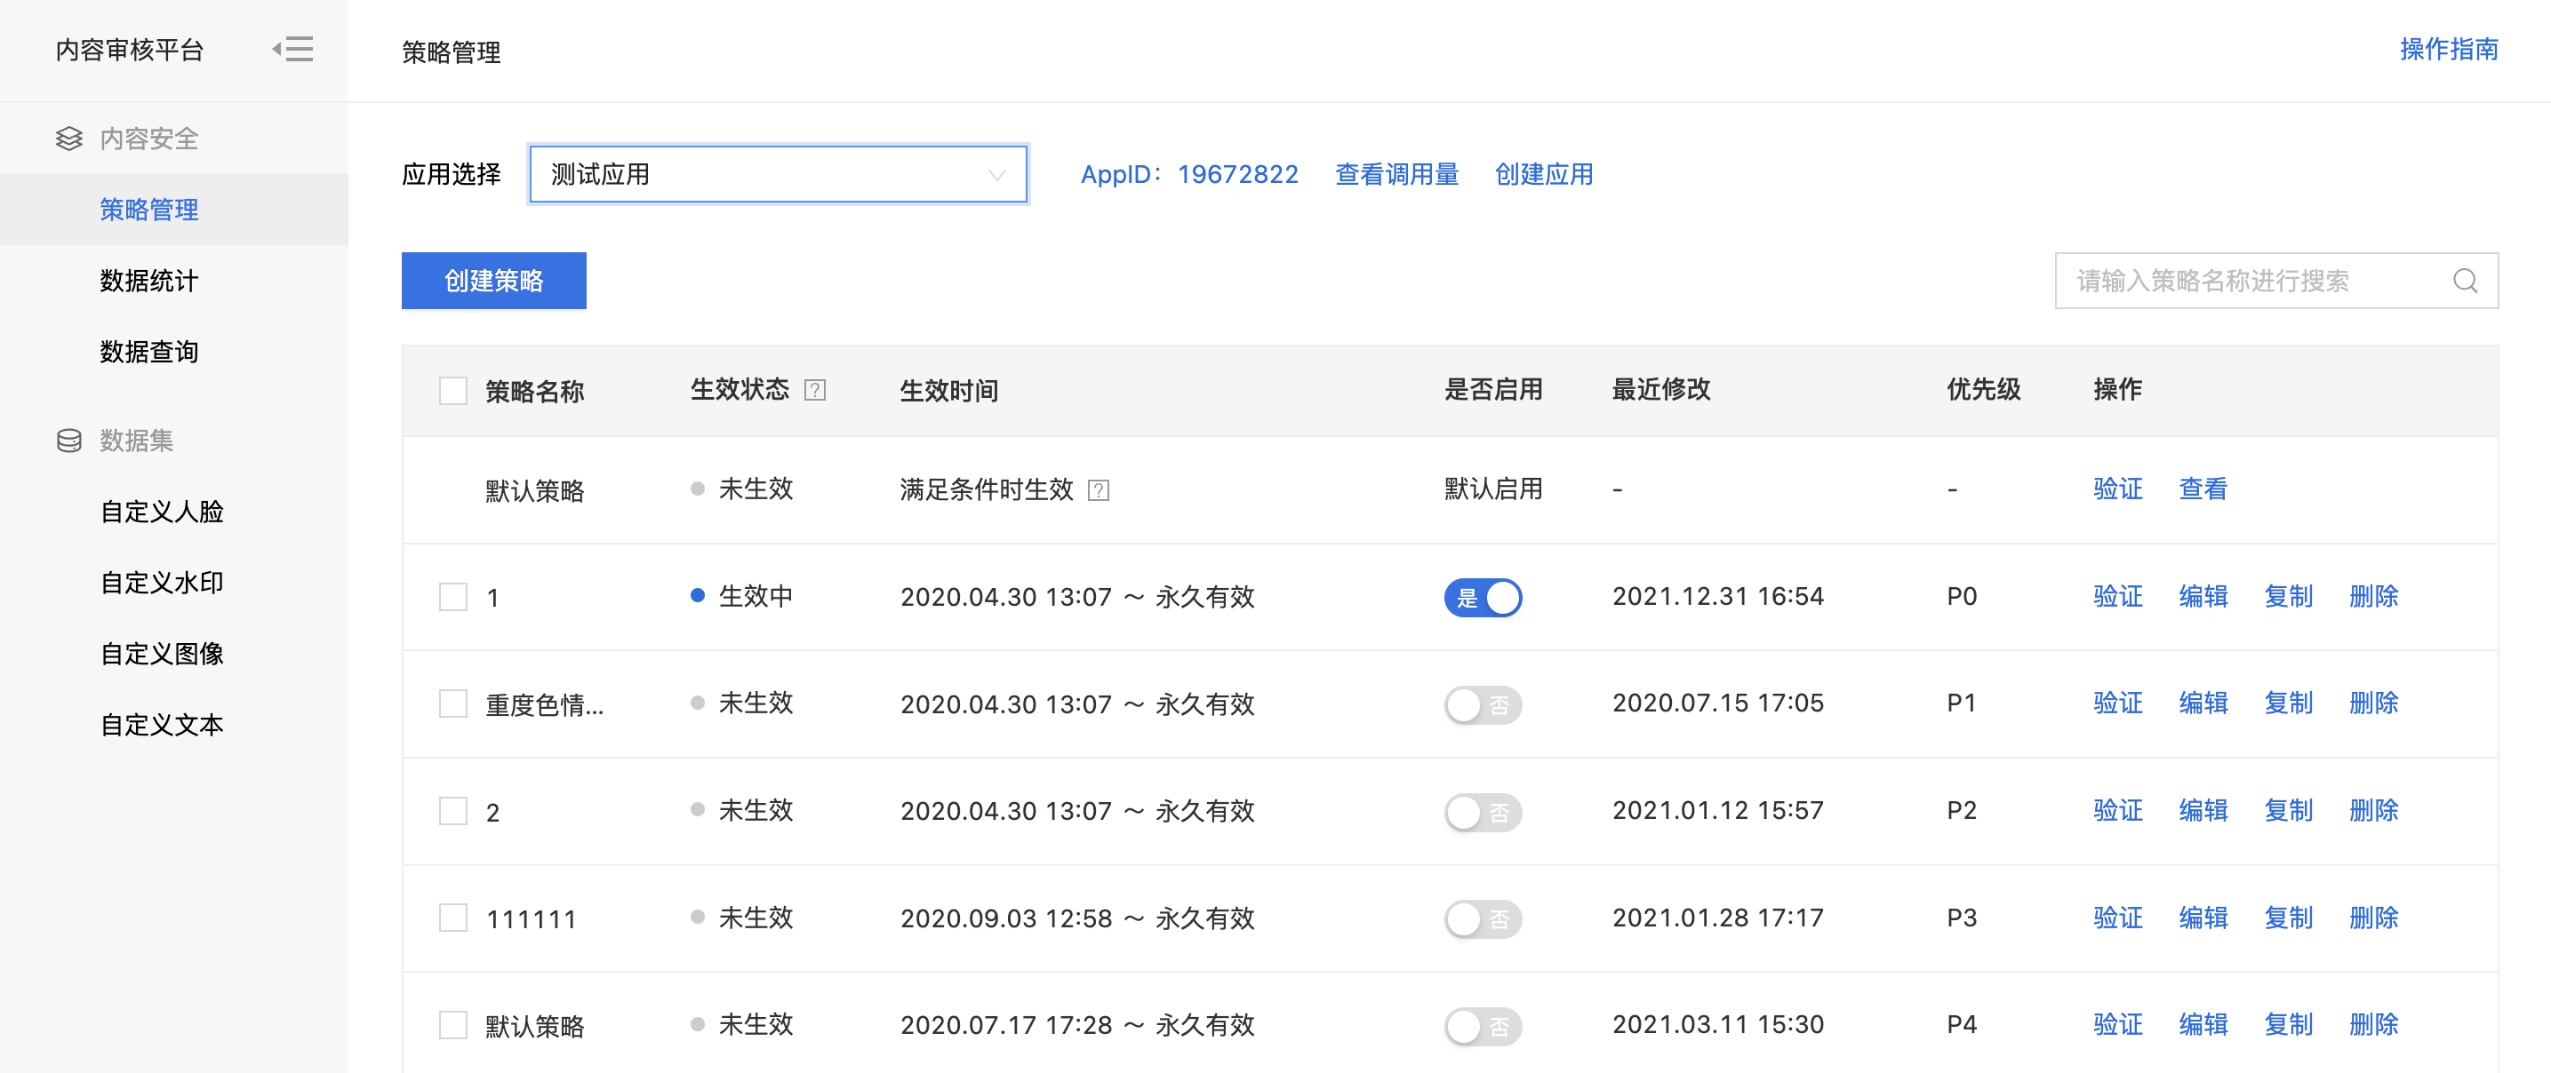Screen dimensions: 2551x1073
Task: Open the 操作指南 link
Action: [2447, 50]
